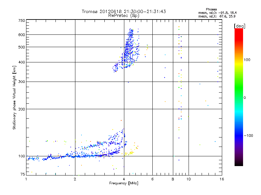Viewport: 261px width, 195px height.
Task: Click the 'Phases' label at top right
Action: pyautogui.click(x=211, y=9)
